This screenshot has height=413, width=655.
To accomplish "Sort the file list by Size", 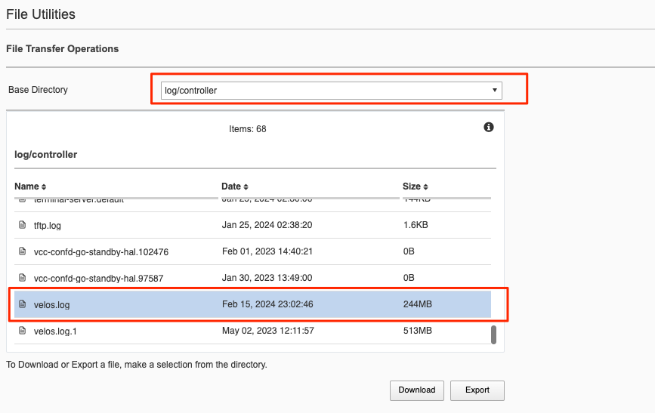I will click(416, 186).
